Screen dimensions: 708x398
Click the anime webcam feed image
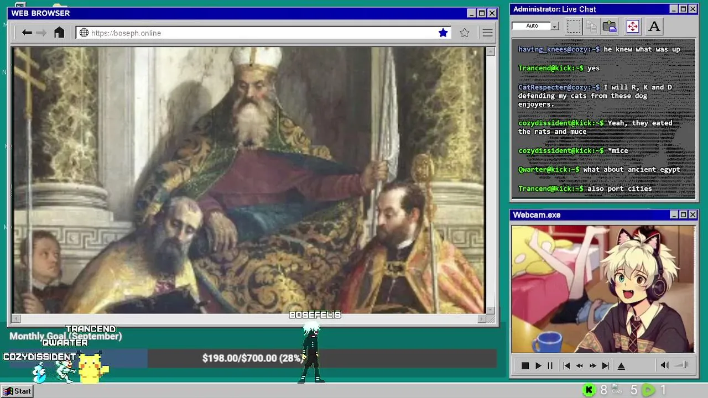coord(603,289)
